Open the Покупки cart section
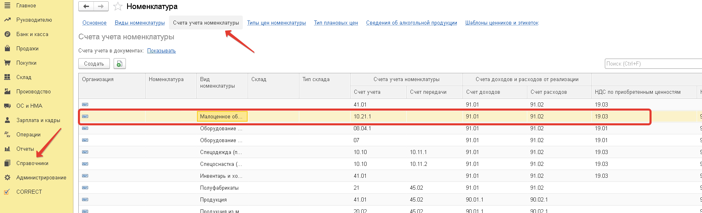This screenshot has width=702, height=213. tap(26, 63)
